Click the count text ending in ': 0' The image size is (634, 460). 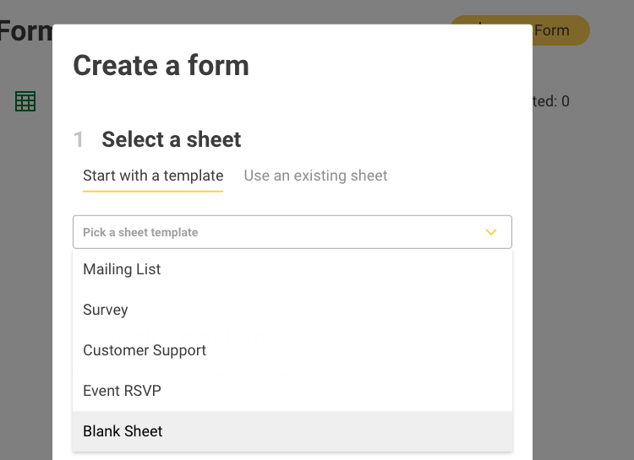pyautogui.click(x=551, y=101)
